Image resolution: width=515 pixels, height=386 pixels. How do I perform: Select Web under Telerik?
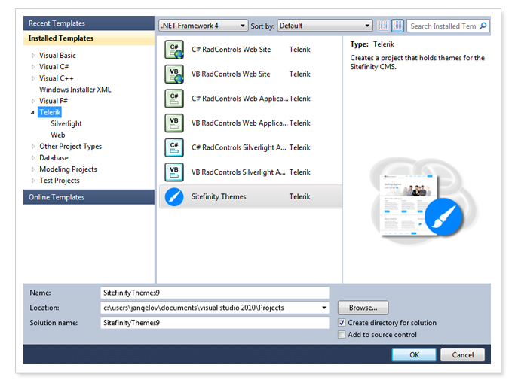58,135
